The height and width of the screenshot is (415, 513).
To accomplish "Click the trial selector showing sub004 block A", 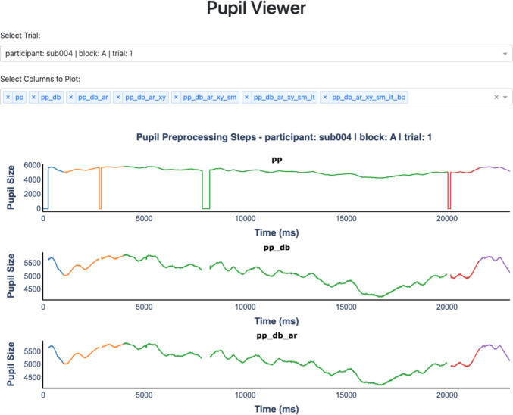I will click(x=256, y=53).
